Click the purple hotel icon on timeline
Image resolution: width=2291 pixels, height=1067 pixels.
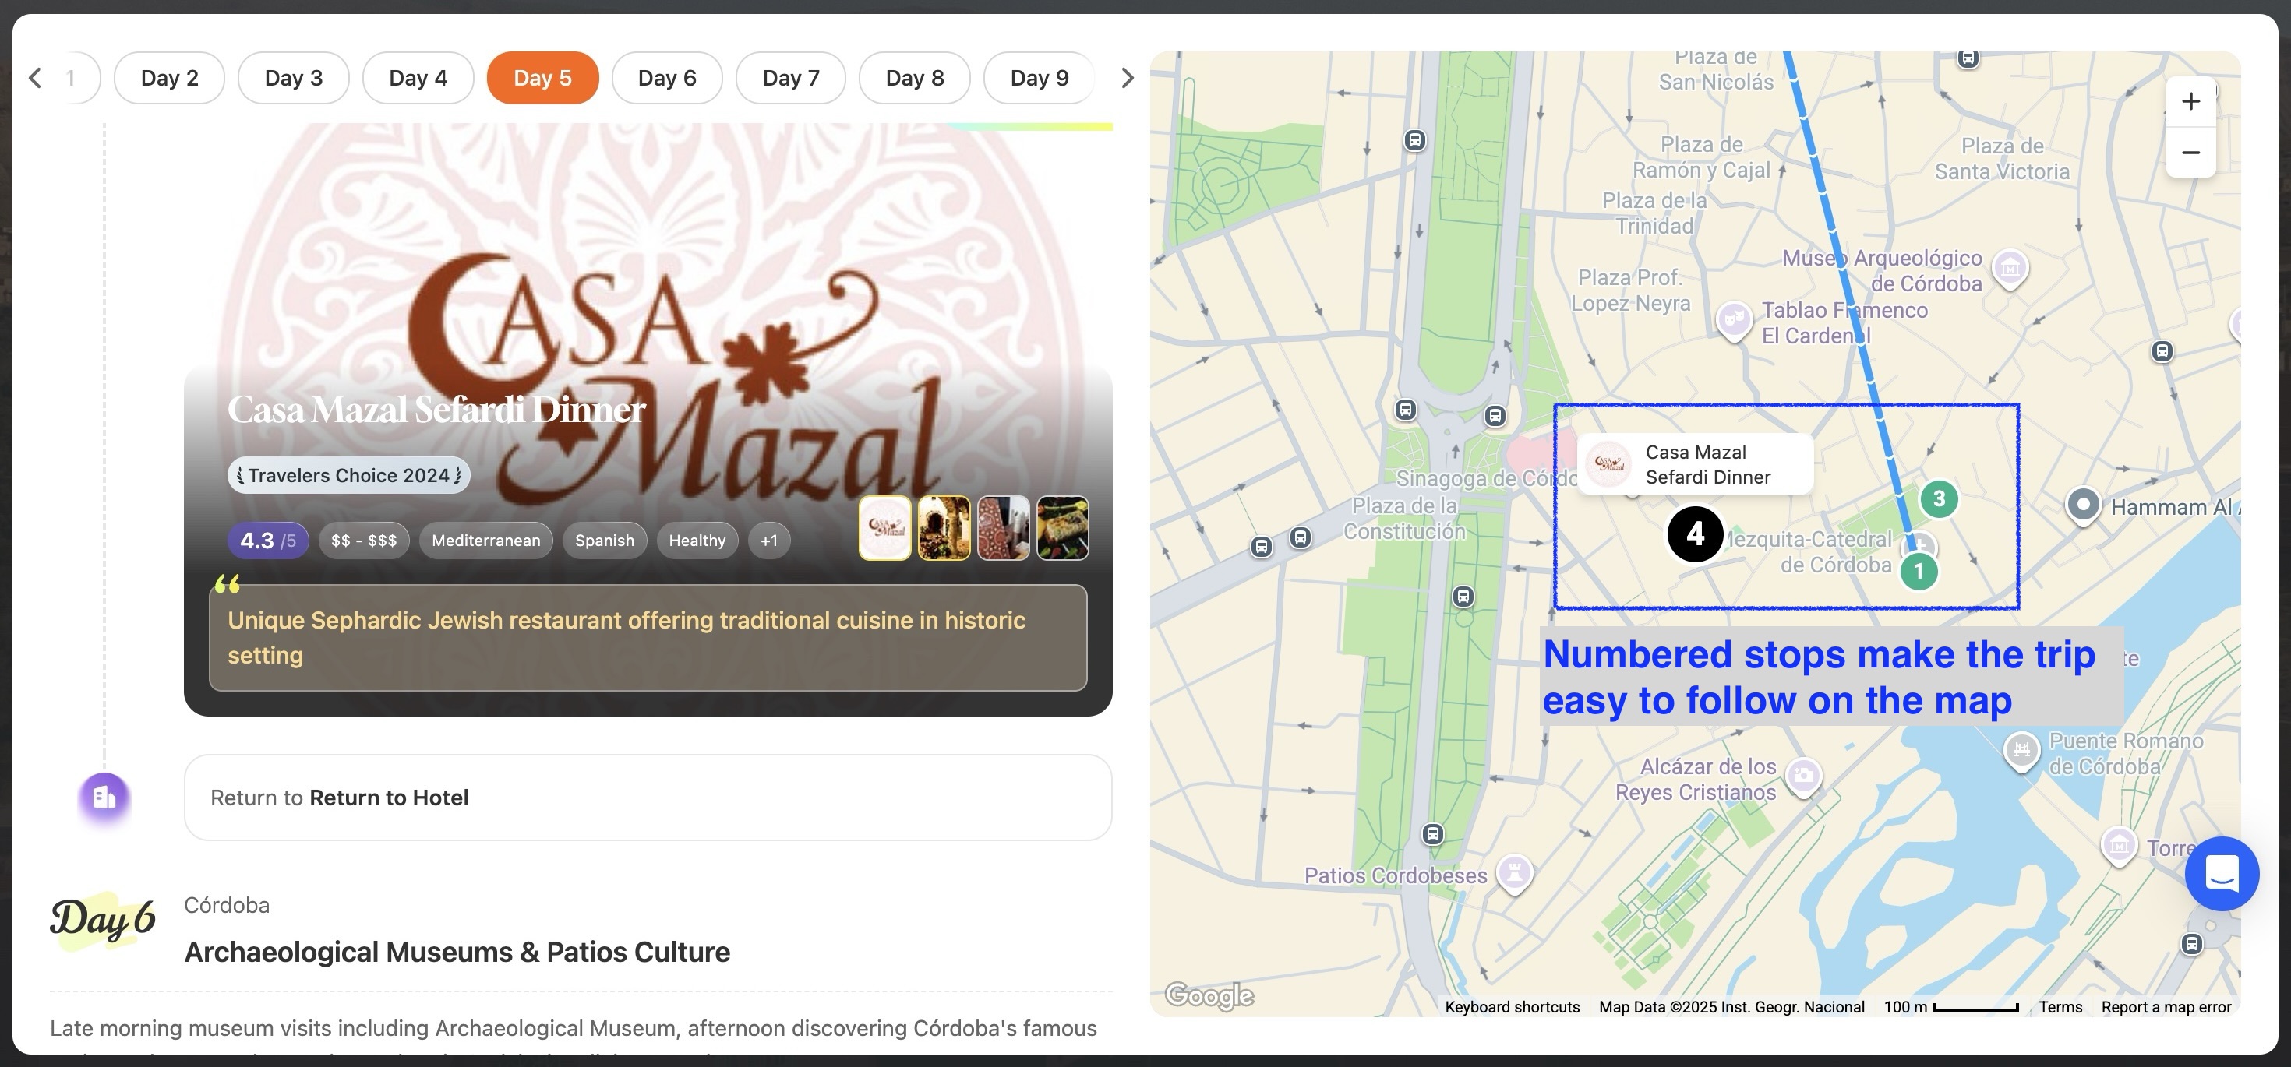point(104,798)
